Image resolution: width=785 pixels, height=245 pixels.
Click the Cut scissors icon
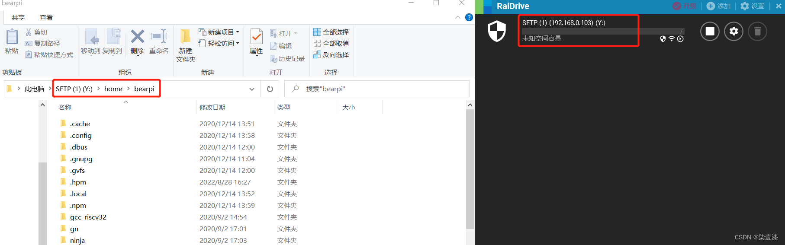click(29, 32)
